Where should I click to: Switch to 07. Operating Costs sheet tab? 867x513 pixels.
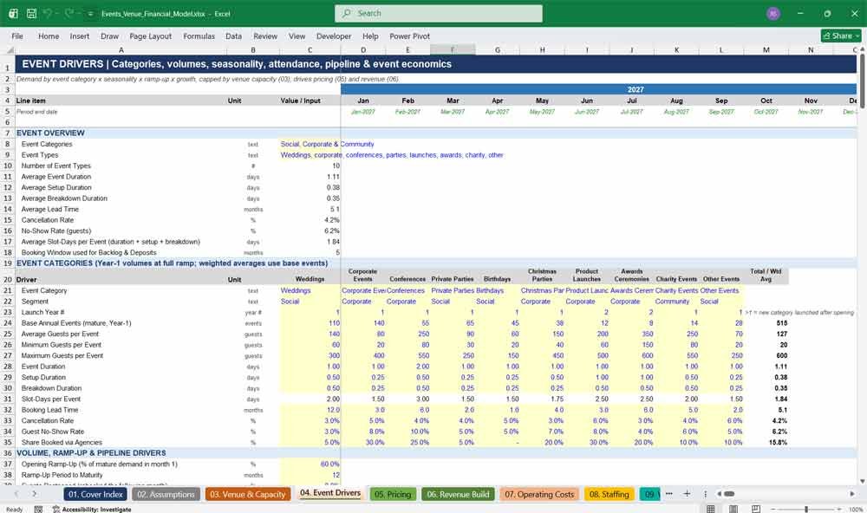[539, 494]
